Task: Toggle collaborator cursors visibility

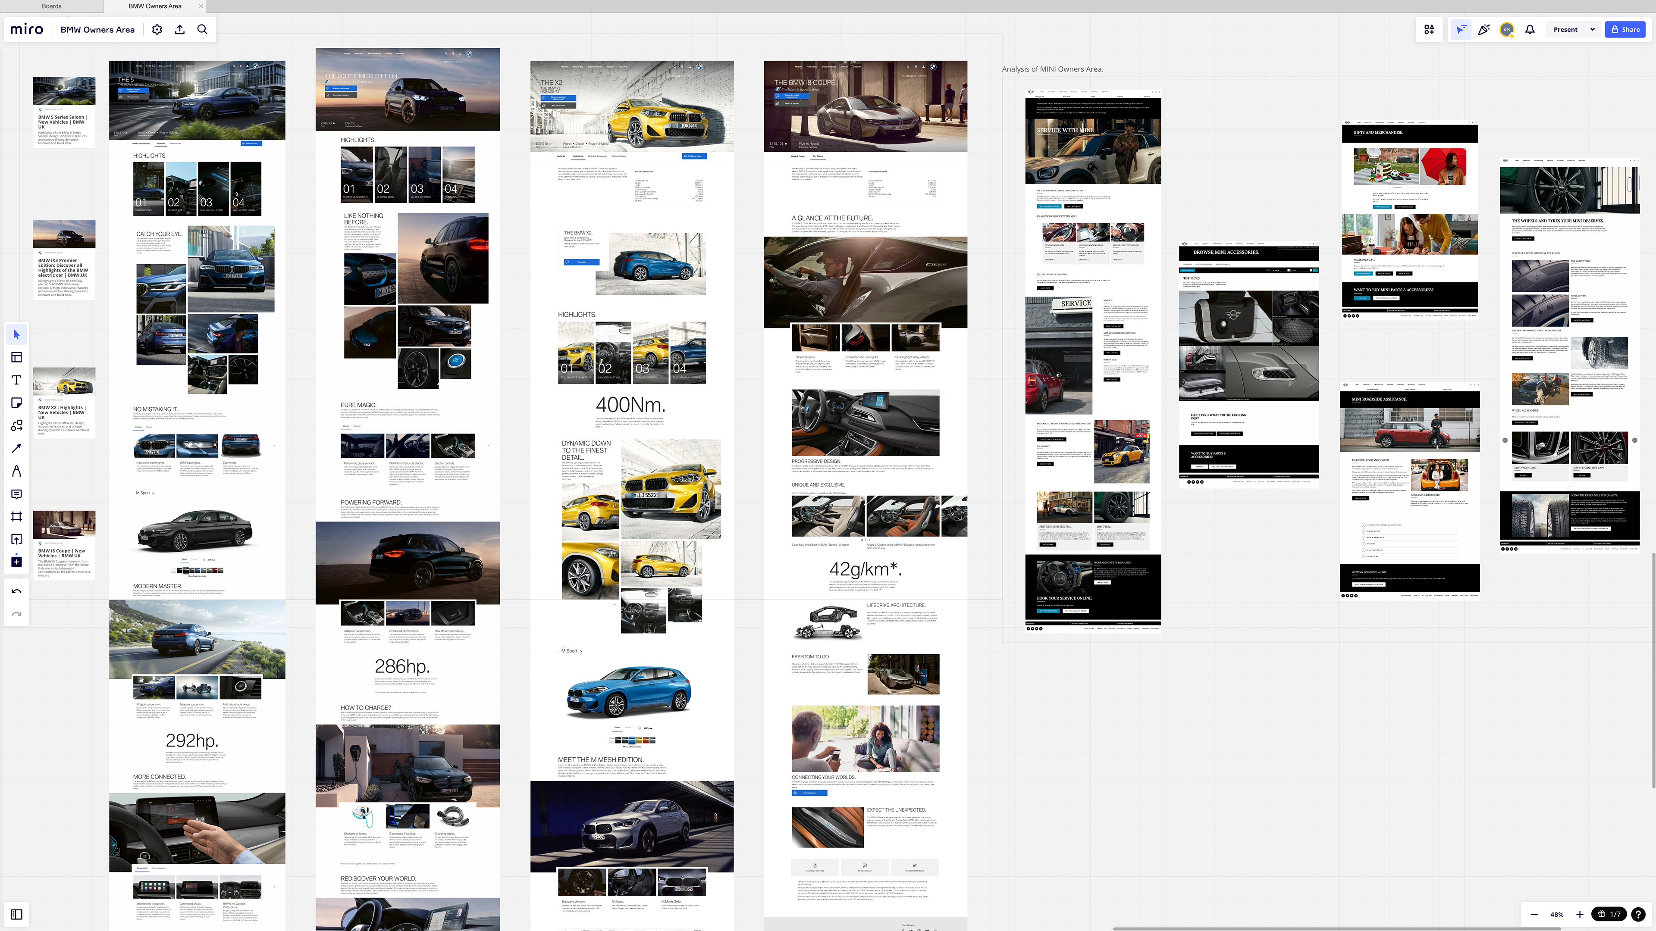Action: click(1461, 30)
